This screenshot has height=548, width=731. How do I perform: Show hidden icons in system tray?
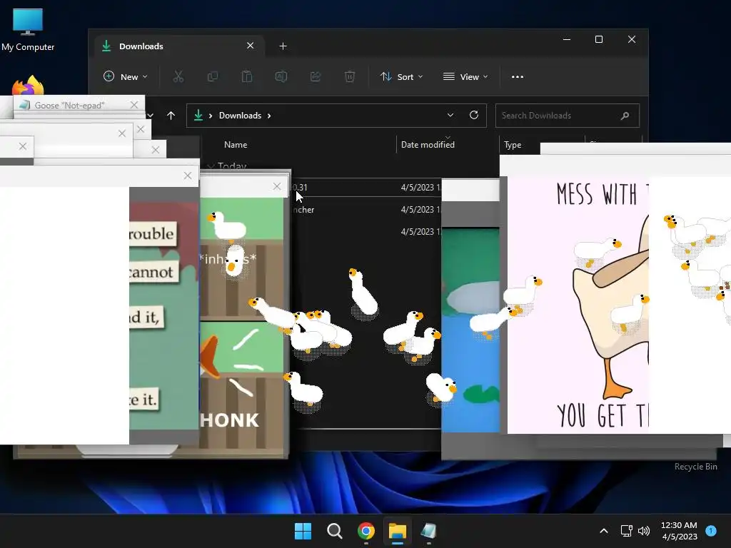coord(604,531)
